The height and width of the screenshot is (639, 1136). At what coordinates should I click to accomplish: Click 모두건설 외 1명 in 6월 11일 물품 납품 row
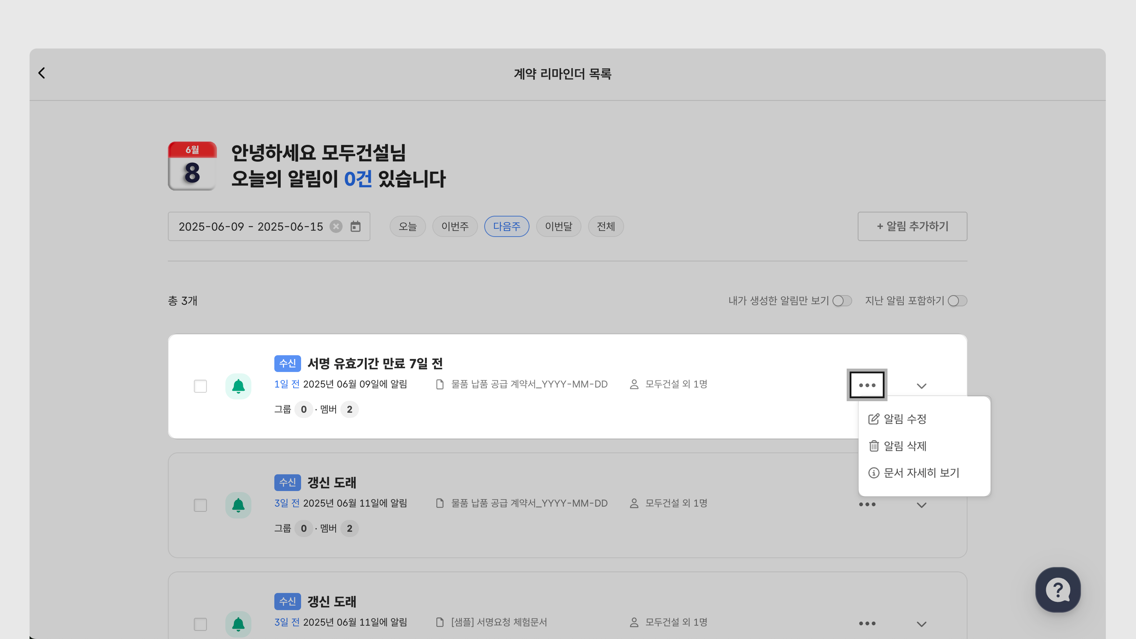(x=676, y=503)
